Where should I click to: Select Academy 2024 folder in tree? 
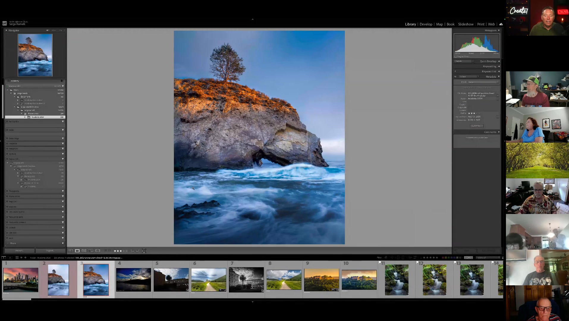tap(35, 117)
